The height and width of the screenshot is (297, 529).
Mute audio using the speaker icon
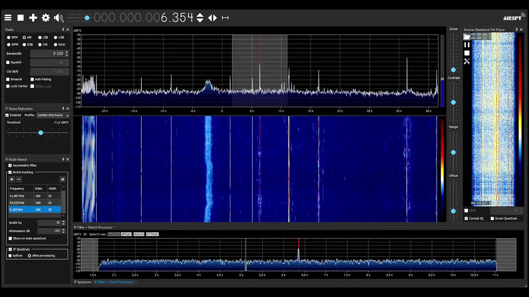58,18
